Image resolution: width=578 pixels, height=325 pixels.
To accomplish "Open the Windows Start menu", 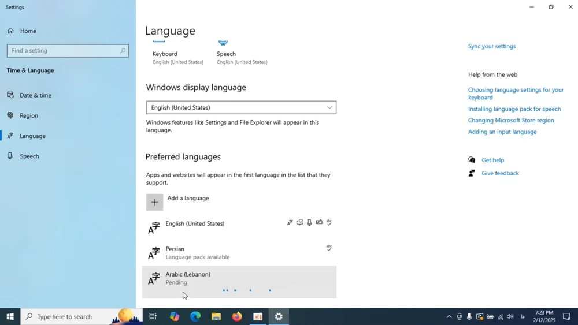I will tap(10, 316).
